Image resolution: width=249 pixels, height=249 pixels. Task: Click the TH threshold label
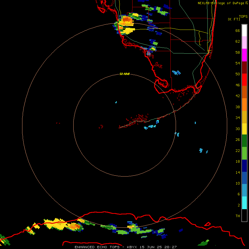click(238, 216)
